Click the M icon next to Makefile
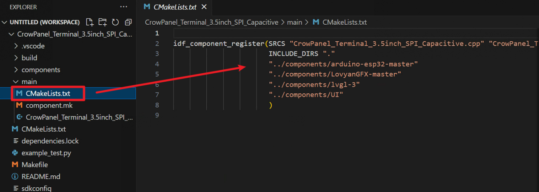Viewport: 539px width, 192px height. coord(15,165)
